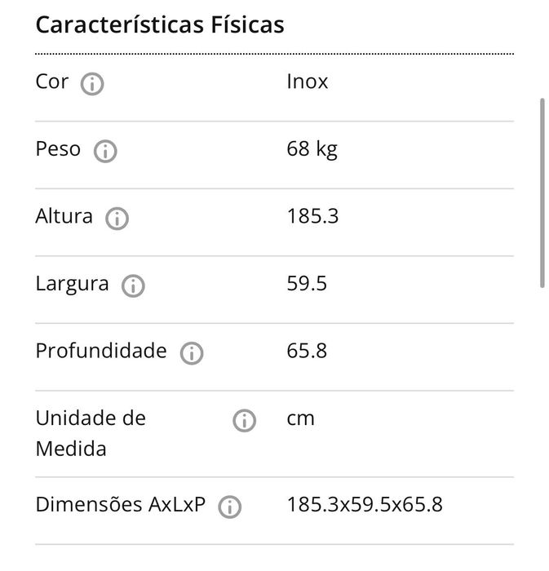Open the info tooltip for Peso
This screenshot has height=571, width=549.
click(x=105, y=152)
